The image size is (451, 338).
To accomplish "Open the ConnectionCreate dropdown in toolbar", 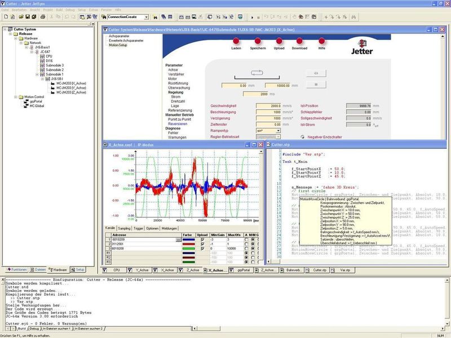I will pos(147,17).
